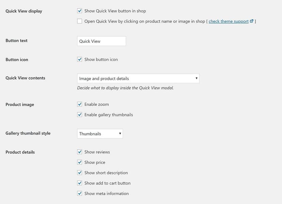Viewport: 282px width, 204px height.
Task: Uncheck Show meta information
Action: [x=79, y=193]
